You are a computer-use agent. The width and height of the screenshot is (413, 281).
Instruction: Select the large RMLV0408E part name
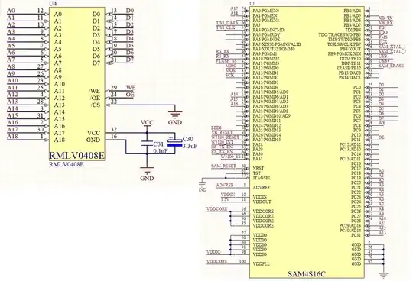click(77, 156)
